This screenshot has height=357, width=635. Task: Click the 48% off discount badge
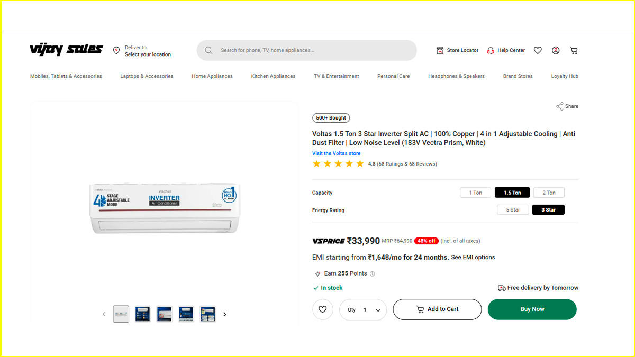pyautogui.click(x=426, y=241)
